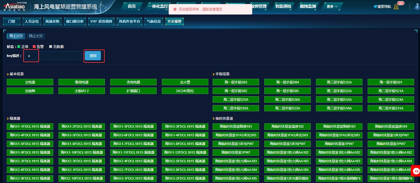This screenshot has width=420, height=183.
Task: Click the wind turbine platform icon top right
Action: [416, 6]
